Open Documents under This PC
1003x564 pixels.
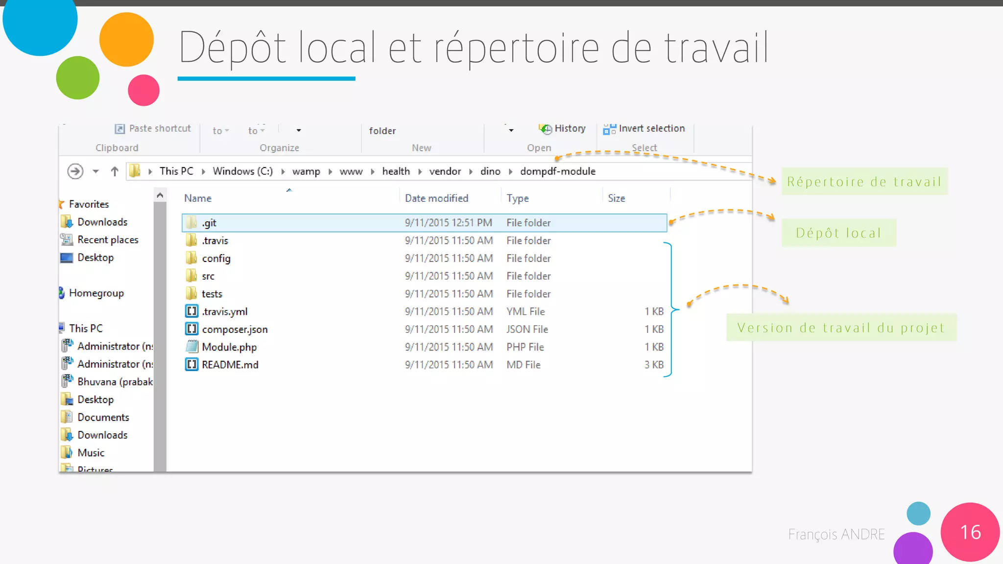point(103,417)
